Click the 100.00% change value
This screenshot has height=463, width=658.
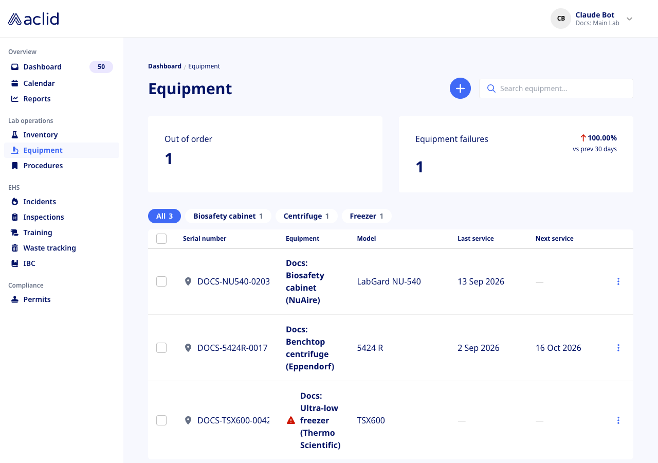tap(602, 138)
